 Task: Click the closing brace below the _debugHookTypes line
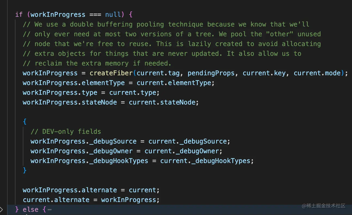(25, 171)
